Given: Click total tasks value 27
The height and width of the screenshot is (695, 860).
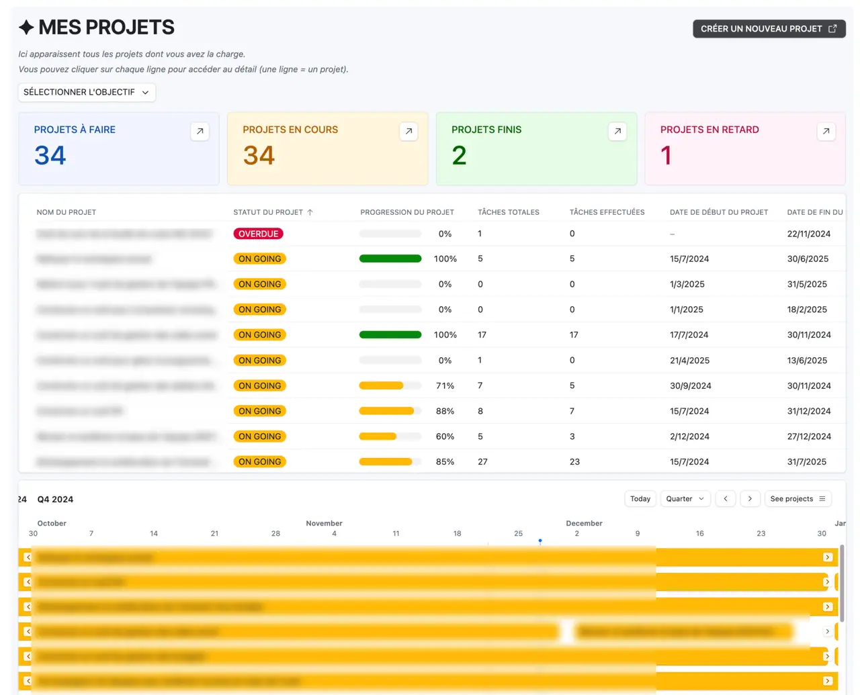Looking at the screenshot, I should click(482, 462).
